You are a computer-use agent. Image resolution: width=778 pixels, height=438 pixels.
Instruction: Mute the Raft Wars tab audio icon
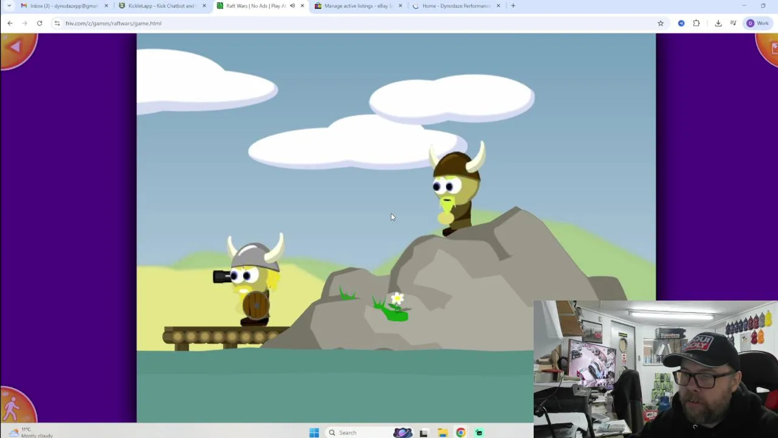pyautogui.click(x=292, y=6)
